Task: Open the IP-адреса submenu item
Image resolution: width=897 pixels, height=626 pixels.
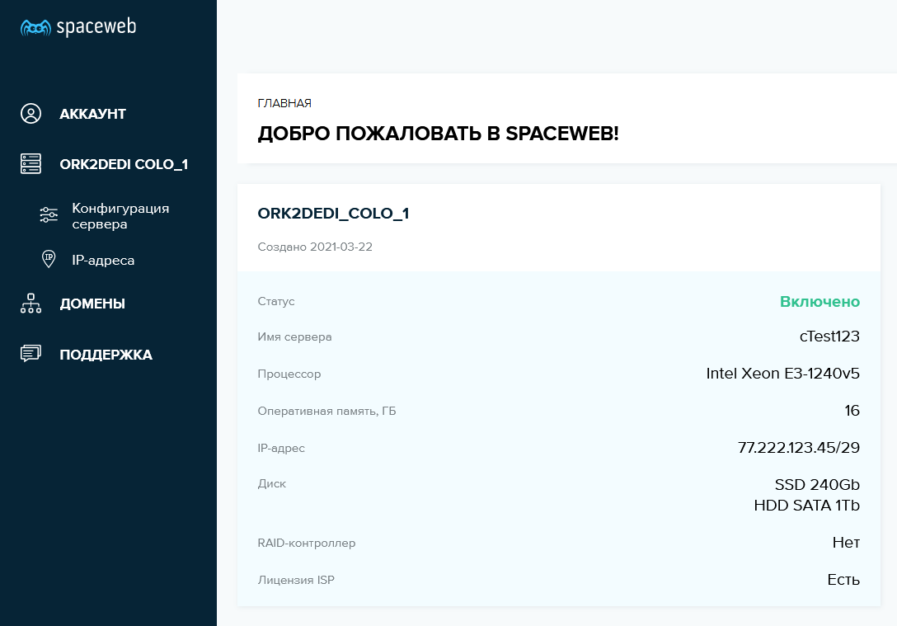Action: click(103, 261)
